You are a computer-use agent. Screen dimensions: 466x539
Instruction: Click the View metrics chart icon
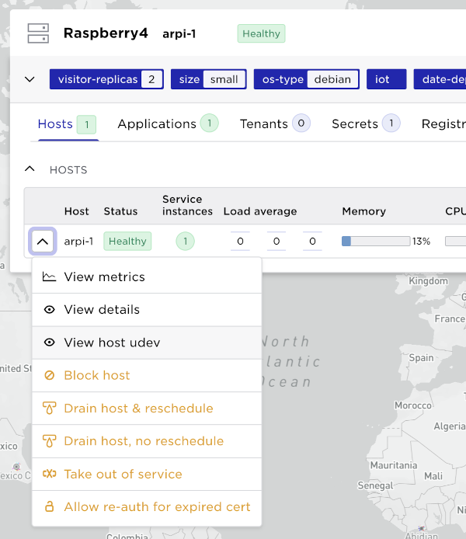[x=50, y=276]
